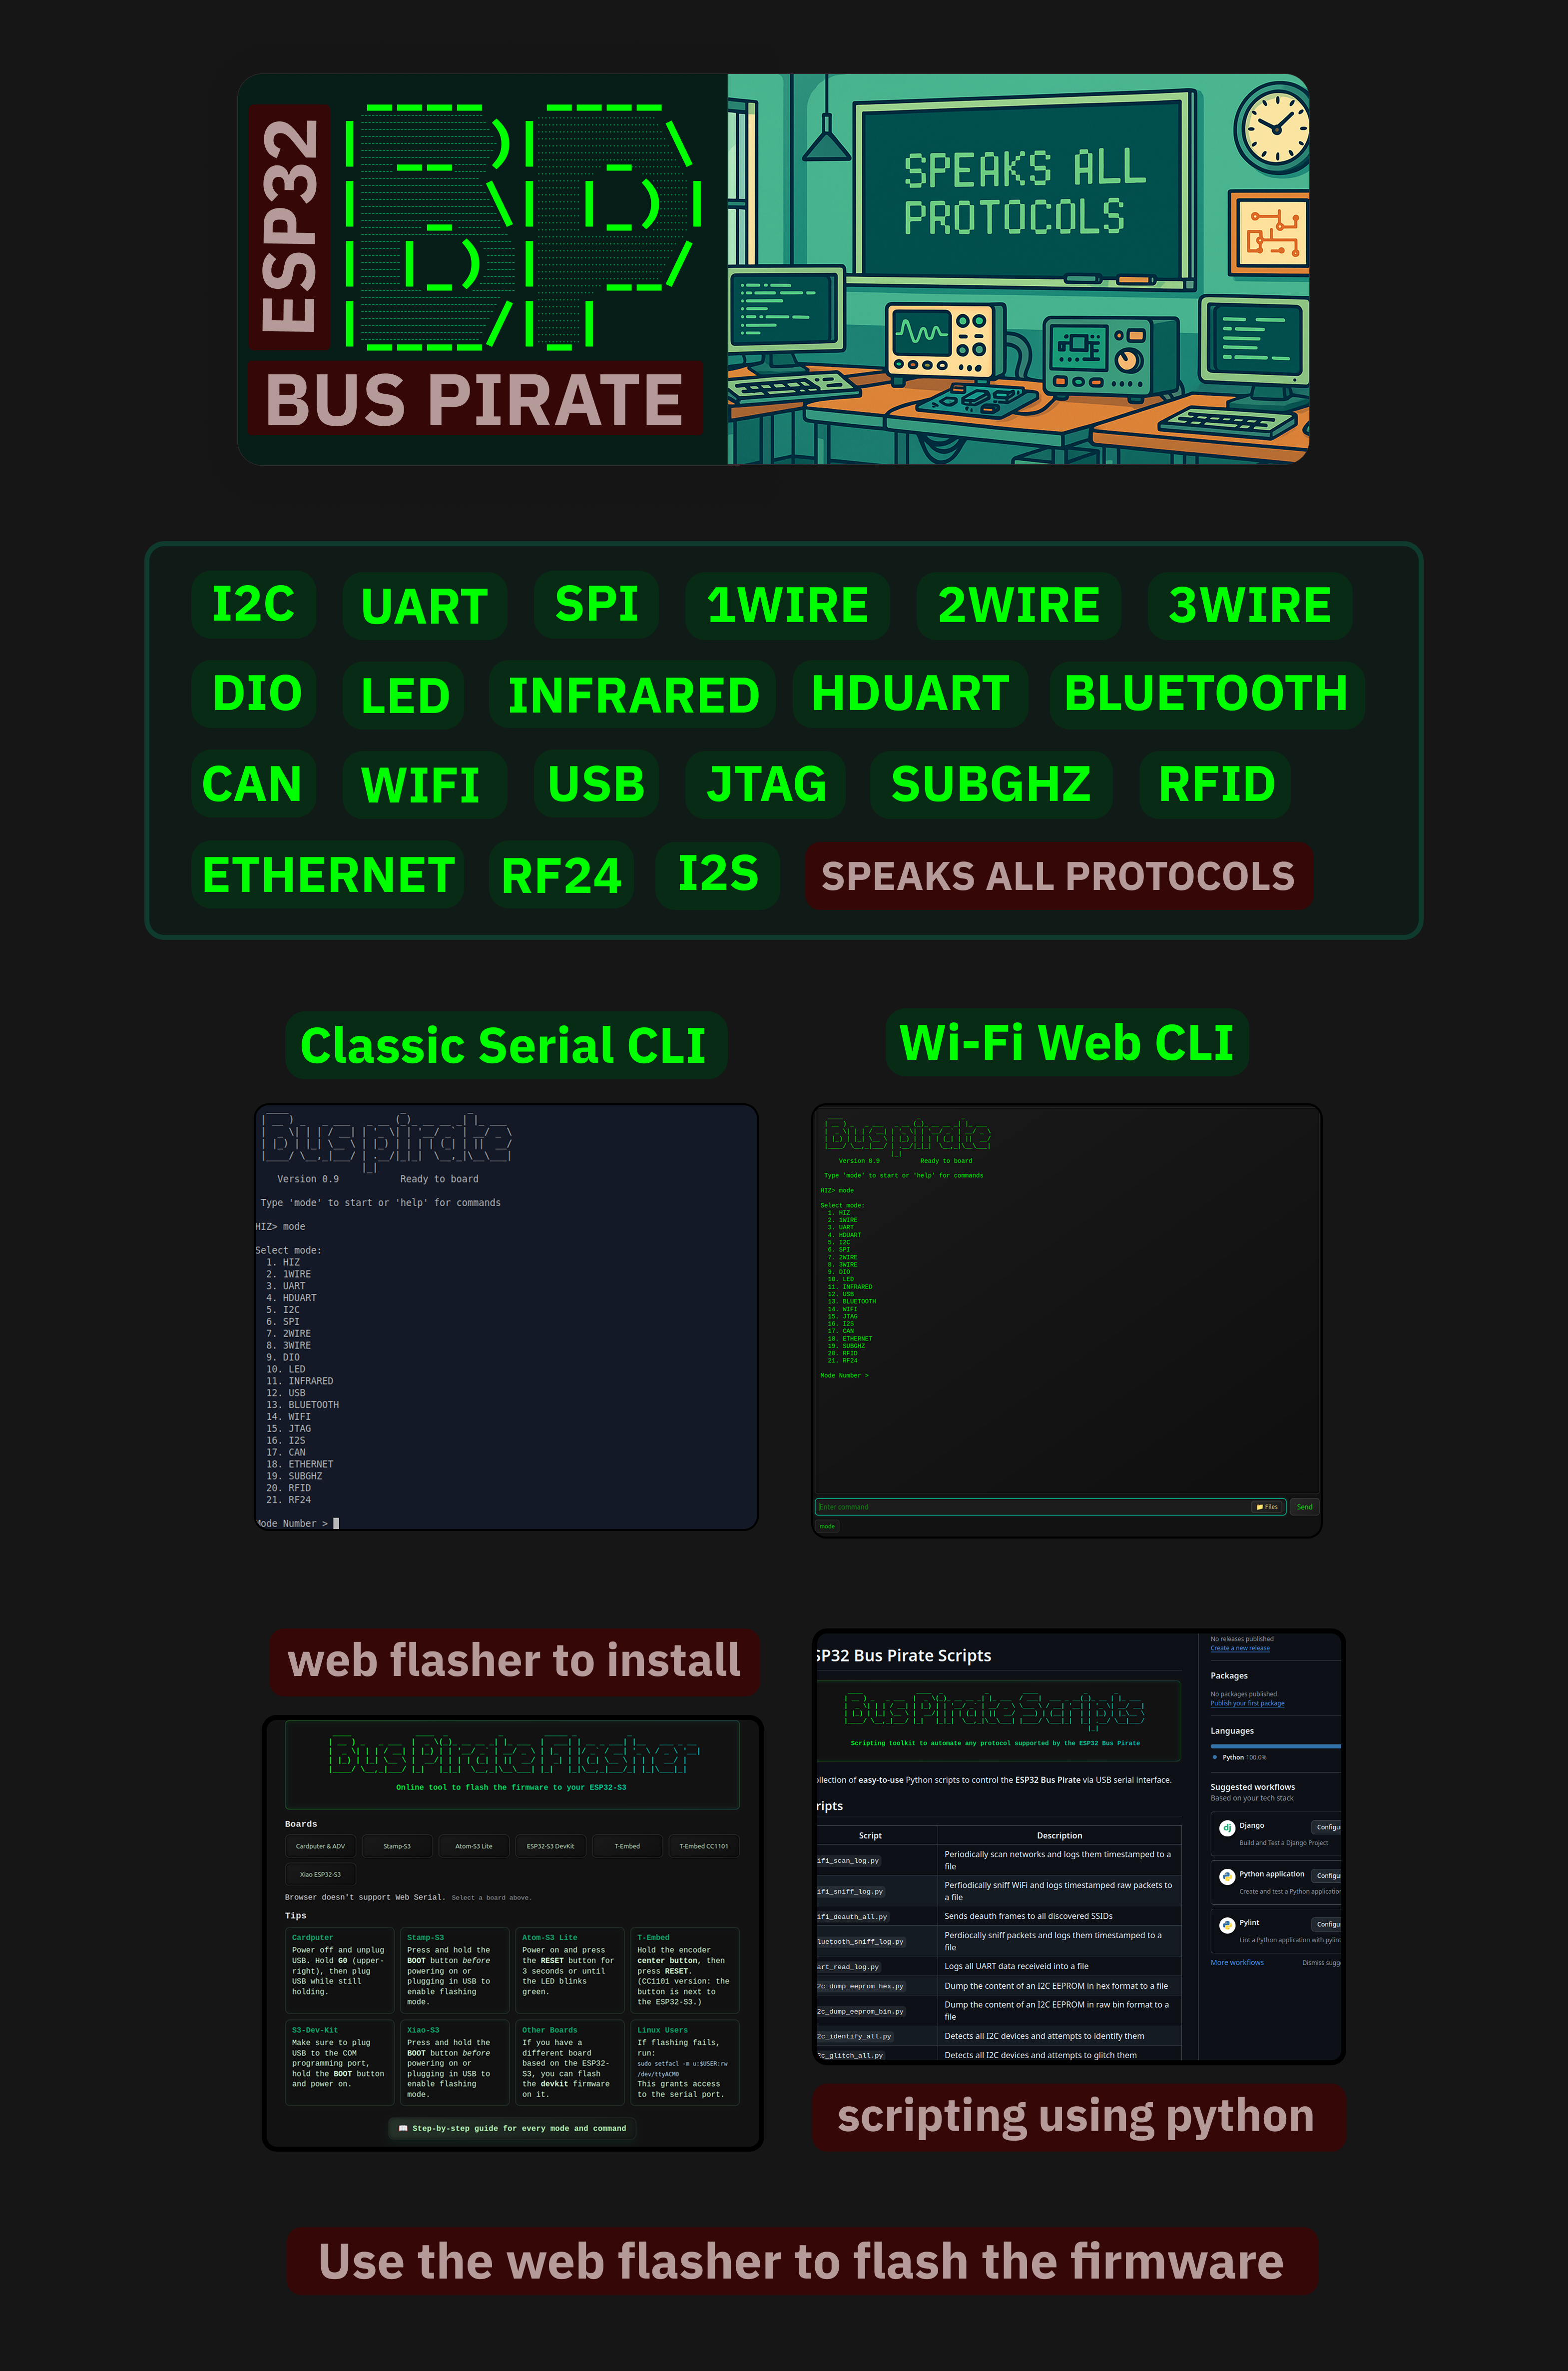The image size is (1568, 2371).
Task: Click the Files folder button
Action: (1266, 1507)
